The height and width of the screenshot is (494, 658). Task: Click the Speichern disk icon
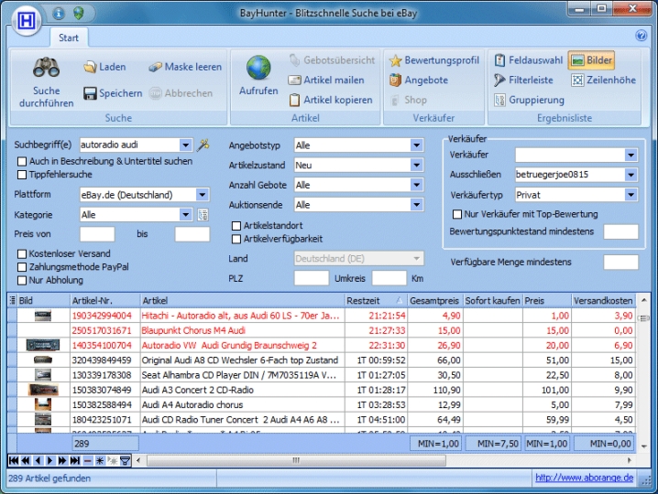click(91, 93)
